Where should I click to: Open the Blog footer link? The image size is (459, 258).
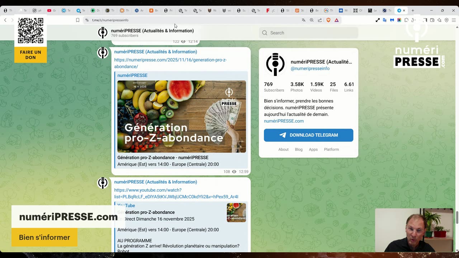tap(299, 149)
